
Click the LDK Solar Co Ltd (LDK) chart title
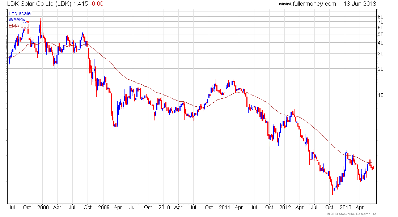pyautogui.click(x=39, y=4)
